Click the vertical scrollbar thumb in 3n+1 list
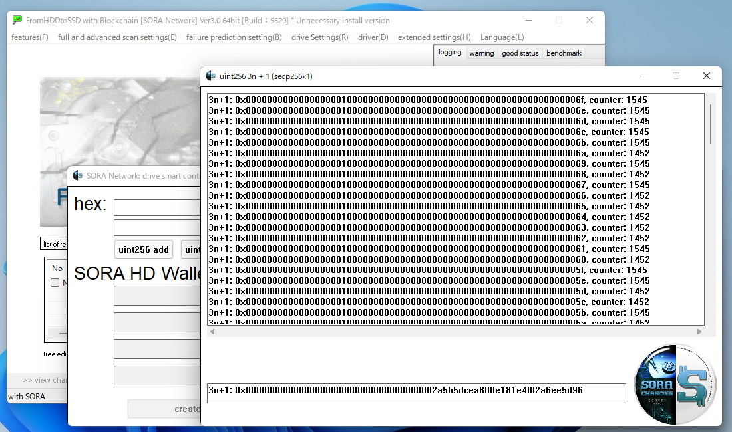 coord(711,124)
